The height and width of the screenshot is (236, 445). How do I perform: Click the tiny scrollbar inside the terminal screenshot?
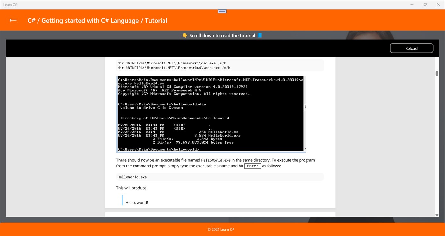305,107
